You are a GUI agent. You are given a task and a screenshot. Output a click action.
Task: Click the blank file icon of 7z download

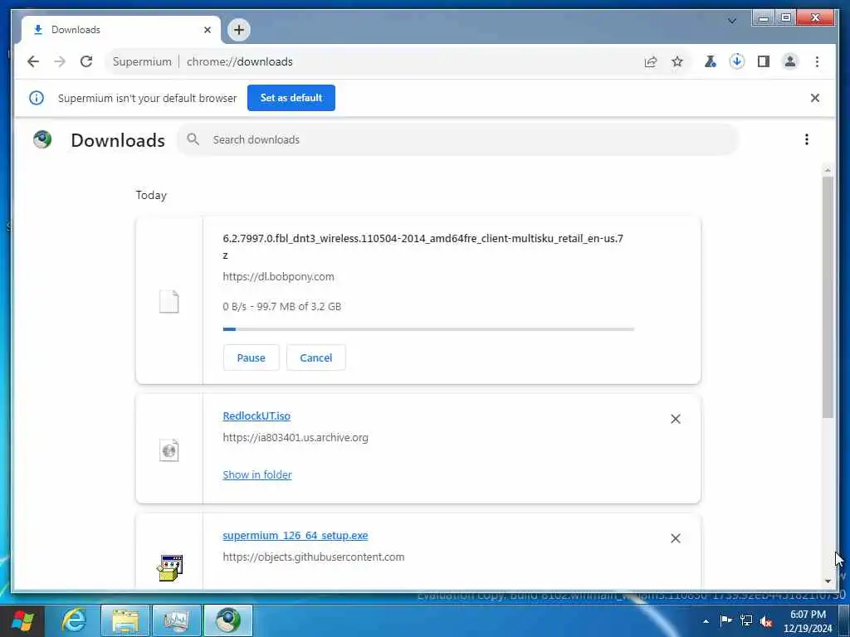[169, 302]
